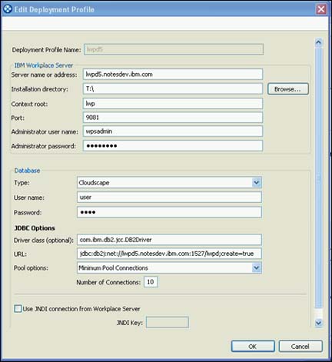Click the JDBC Options heading
Screen dimensions: 332x362
(x=35, y=228)
